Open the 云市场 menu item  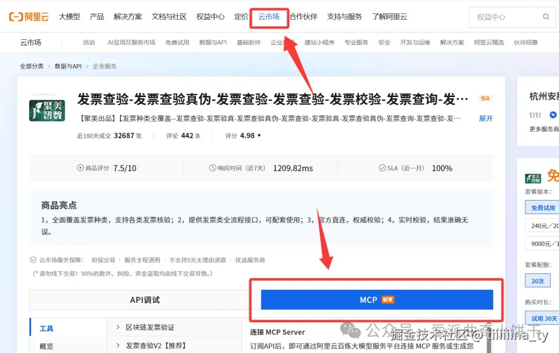269,16
